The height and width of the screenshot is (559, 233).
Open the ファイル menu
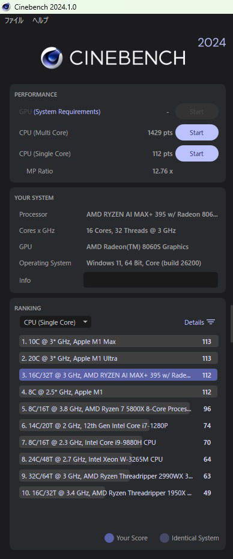point(14,20)
